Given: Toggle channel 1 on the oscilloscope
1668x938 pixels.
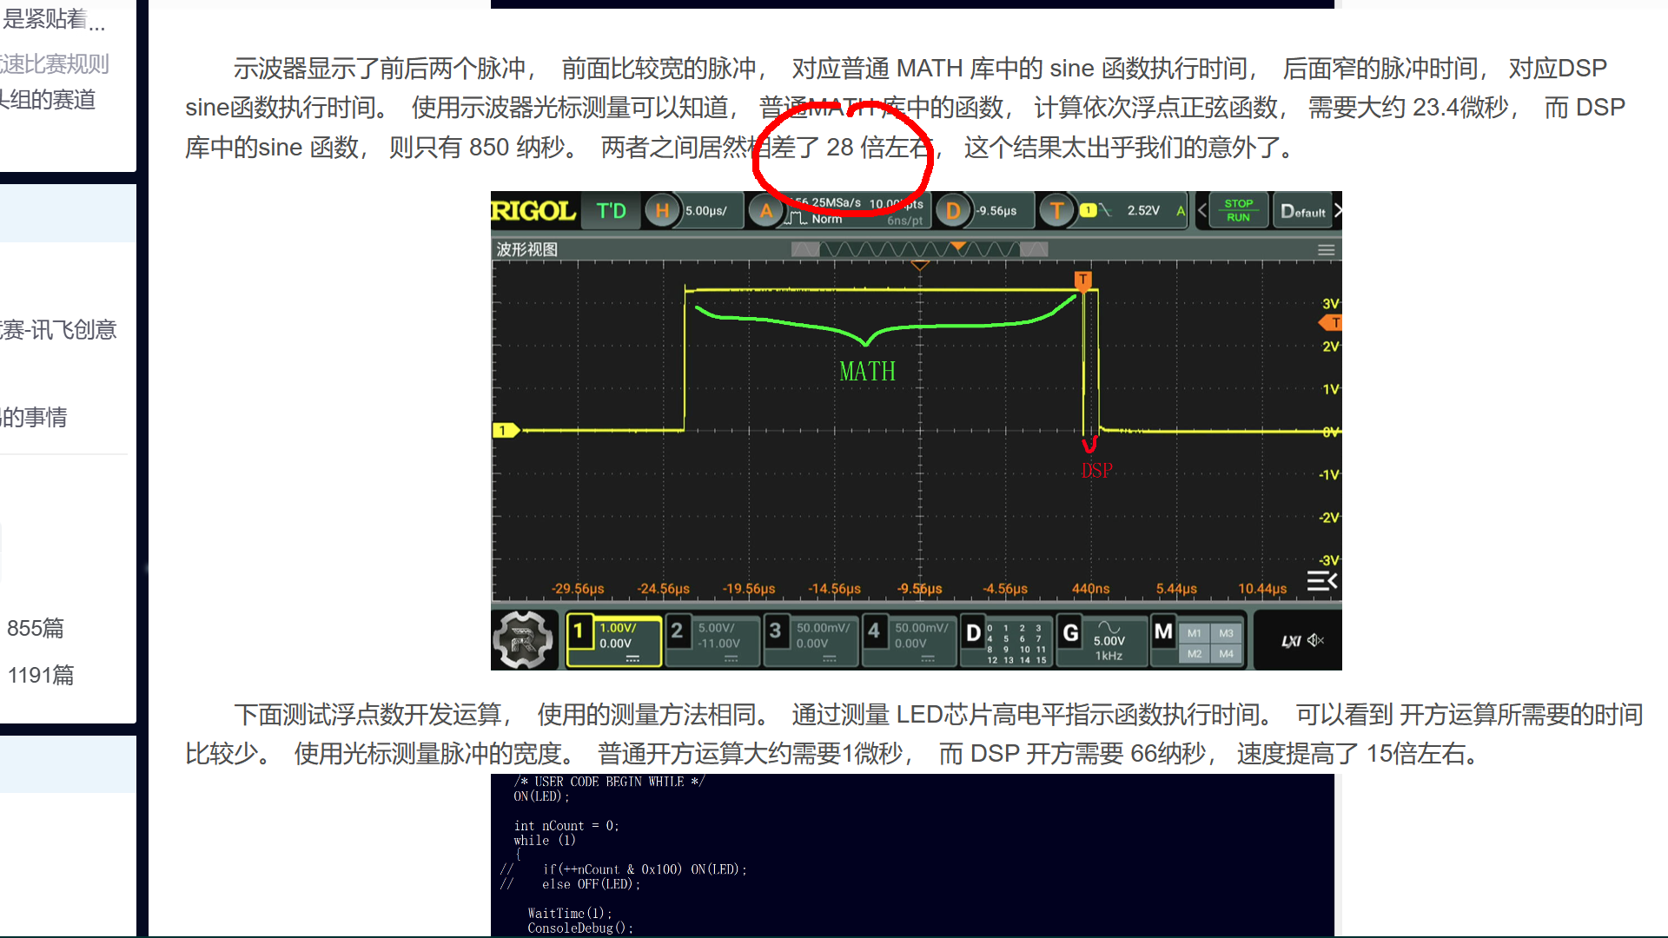Looking at the screenshot, I should pyautogui.click(x=579, y=631).
